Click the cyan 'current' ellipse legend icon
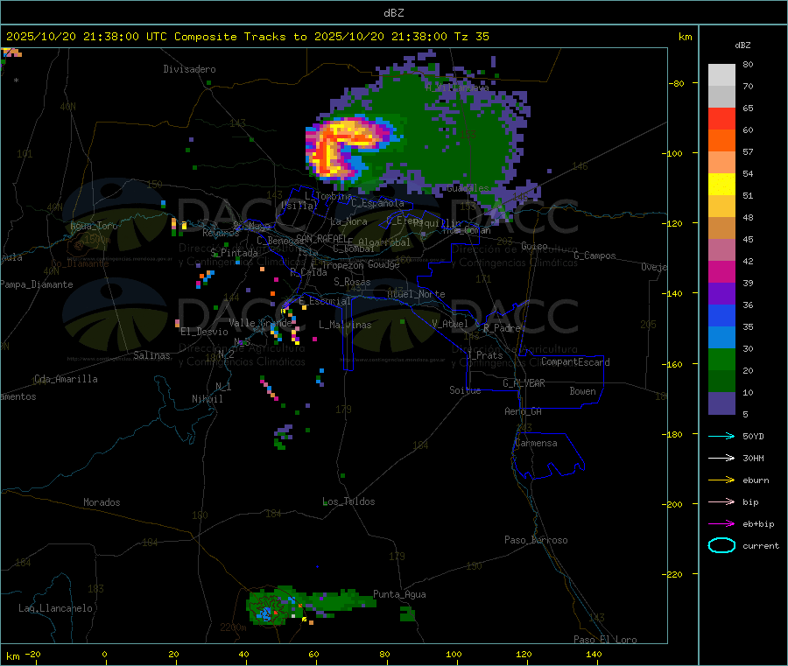Viewport: 788px width, 666px height. click(721, 545)
